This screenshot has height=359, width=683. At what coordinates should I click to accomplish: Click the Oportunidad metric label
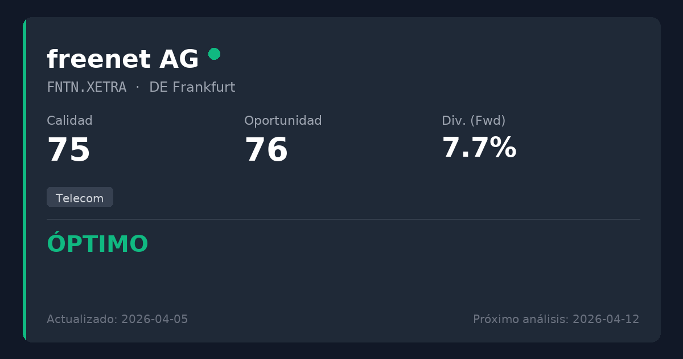pyautogui.click(x=283, y=121)
